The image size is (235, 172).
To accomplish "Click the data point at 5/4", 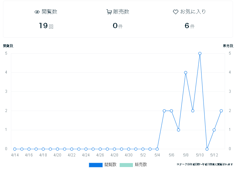I will (157, 149).
